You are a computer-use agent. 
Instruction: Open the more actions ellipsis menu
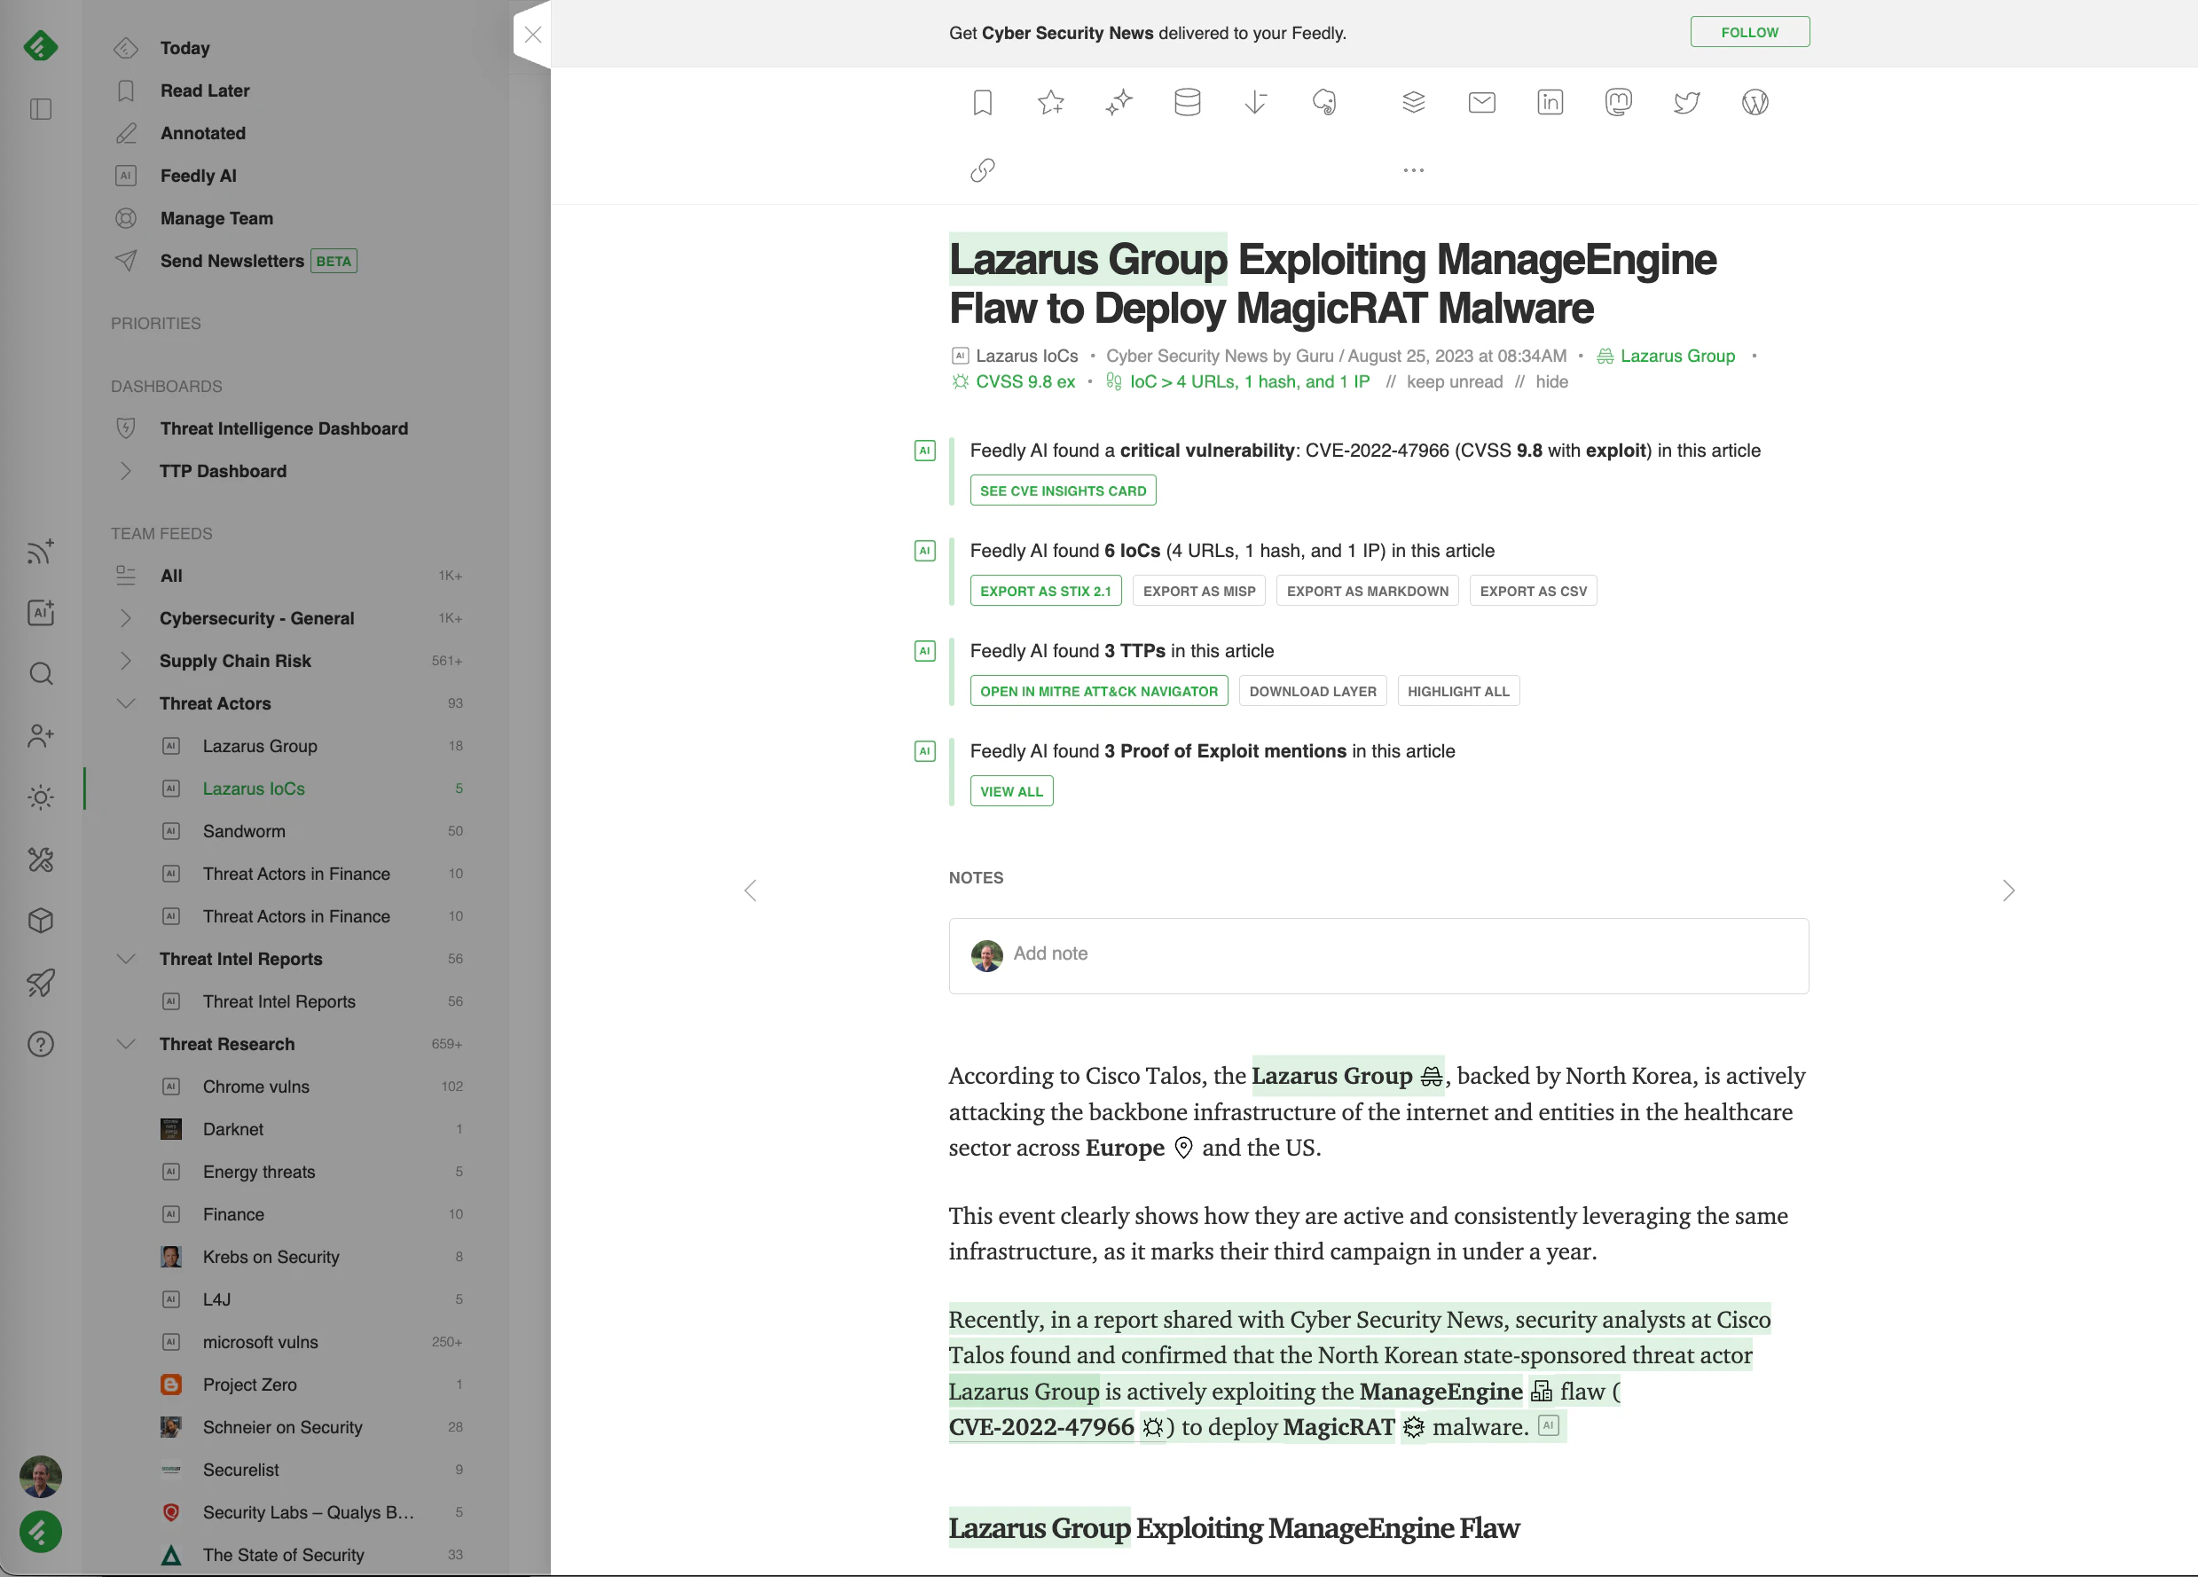click(x=1412, y=170)
